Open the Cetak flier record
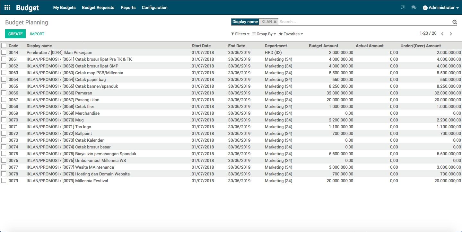Viewport: 462px width, 232px height. tap(60, 106)
